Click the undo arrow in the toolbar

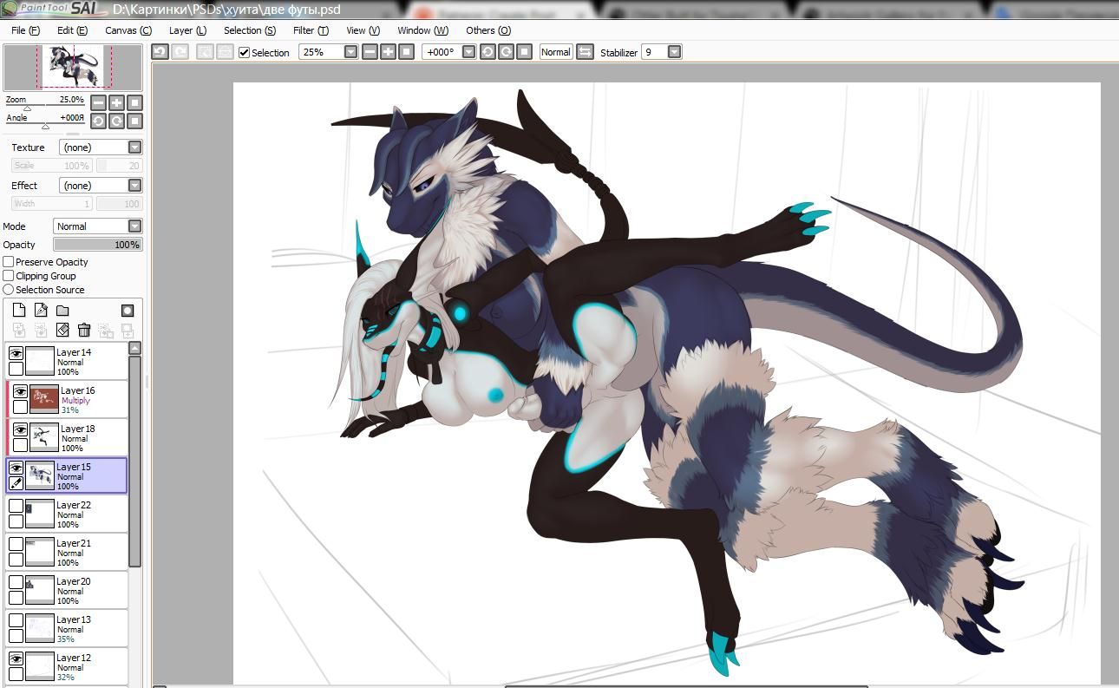[160, 52]
